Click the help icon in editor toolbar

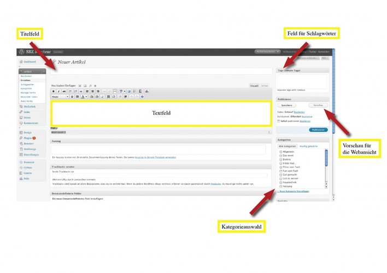(x=142, y=97)
